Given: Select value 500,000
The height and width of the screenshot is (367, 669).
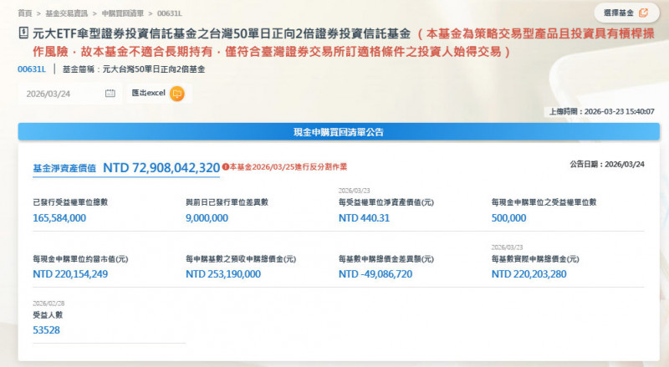Looking at the screenshot, I should coord(508,218).
